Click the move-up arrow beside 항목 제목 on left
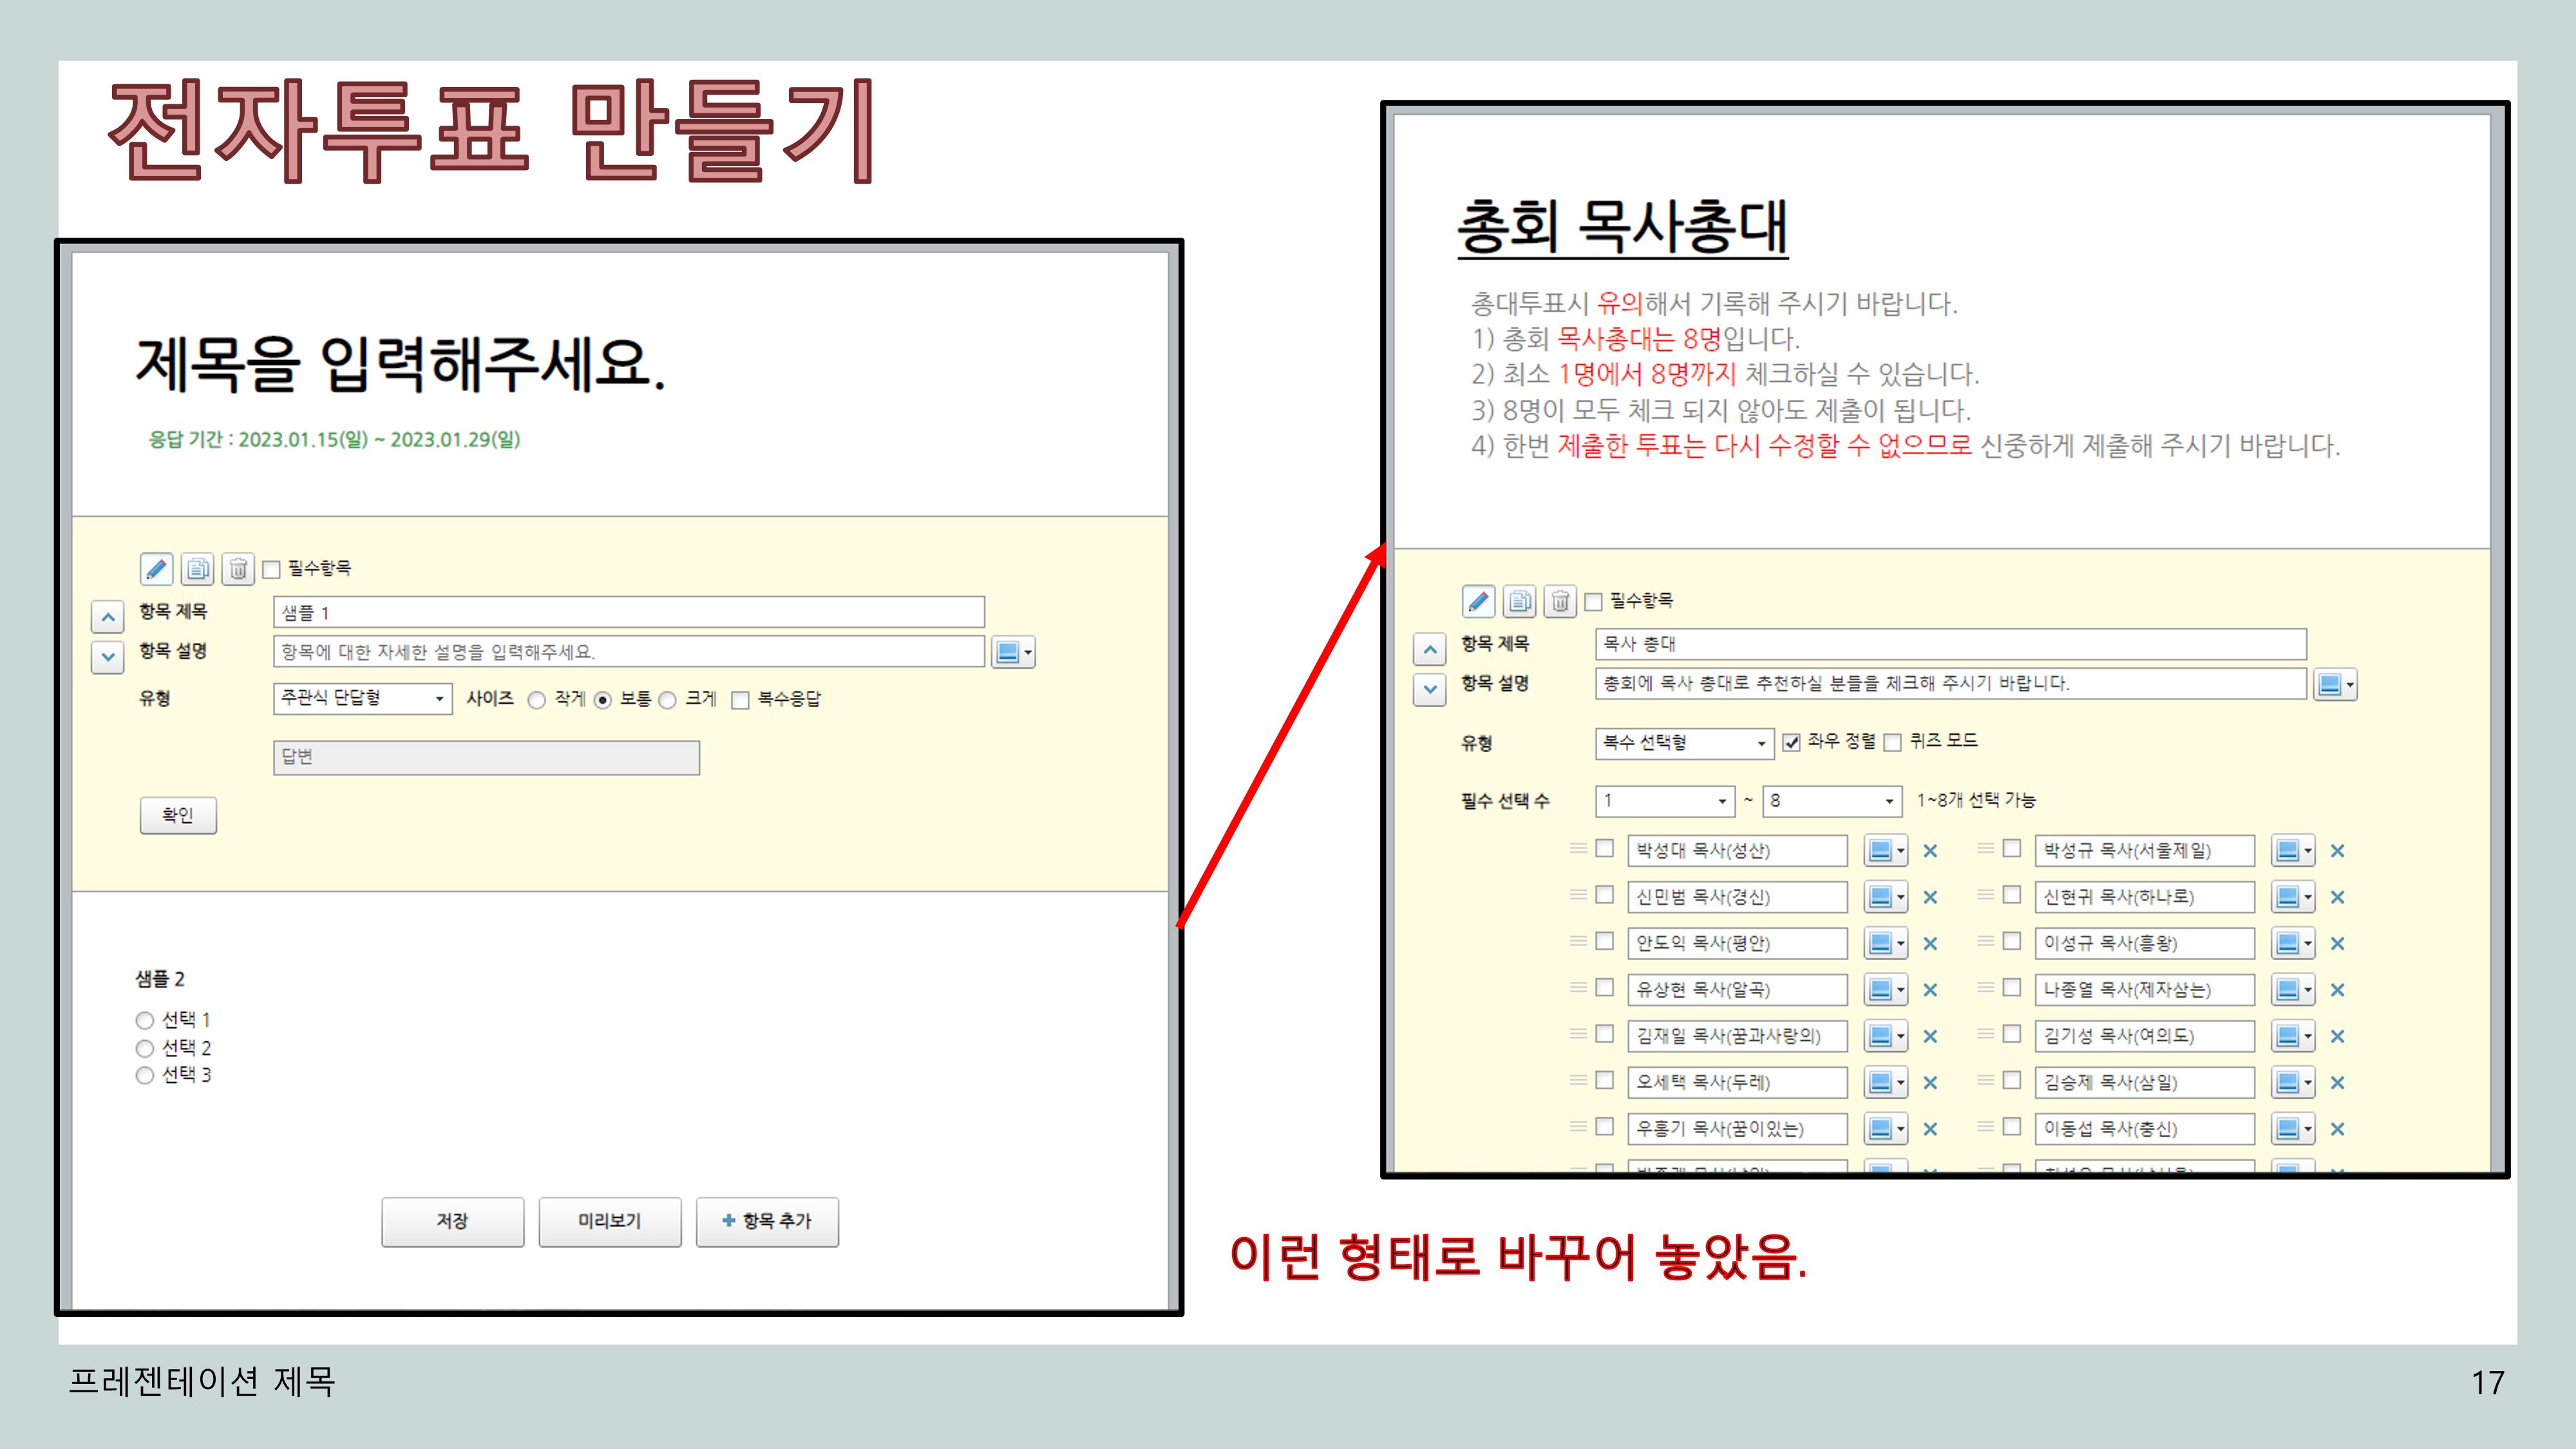Viewport: 2576px width, 1449px height. pyautogui.click(x=108, y=617)
